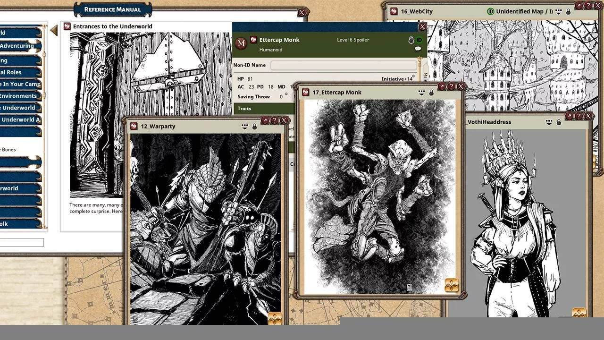
Task: Open help for the 12_Warparty window
Action: (274, 120)
